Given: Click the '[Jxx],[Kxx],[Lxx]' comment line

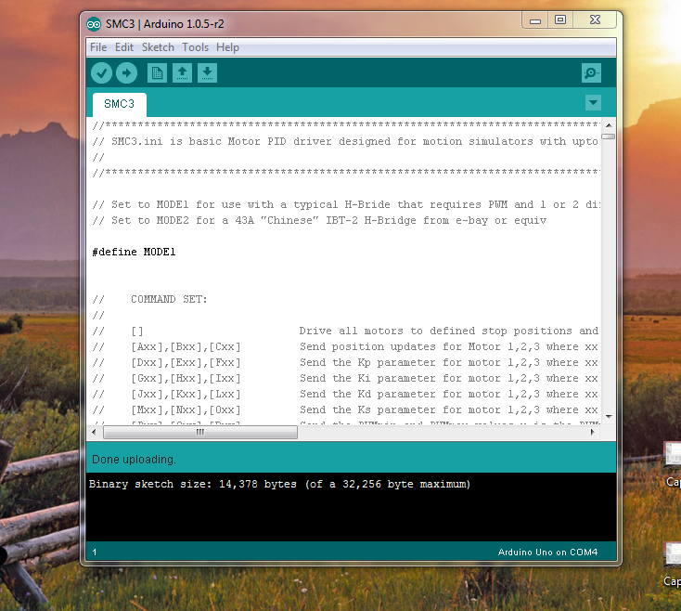Looking at the screenshot, I should (x=345, y=394).
